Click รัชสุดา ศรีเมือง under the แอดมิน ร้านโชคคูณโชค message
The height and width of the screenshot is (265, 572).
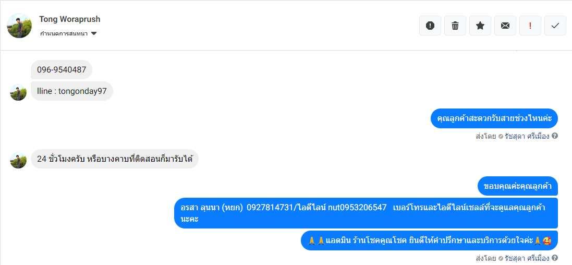click(527, 258)
